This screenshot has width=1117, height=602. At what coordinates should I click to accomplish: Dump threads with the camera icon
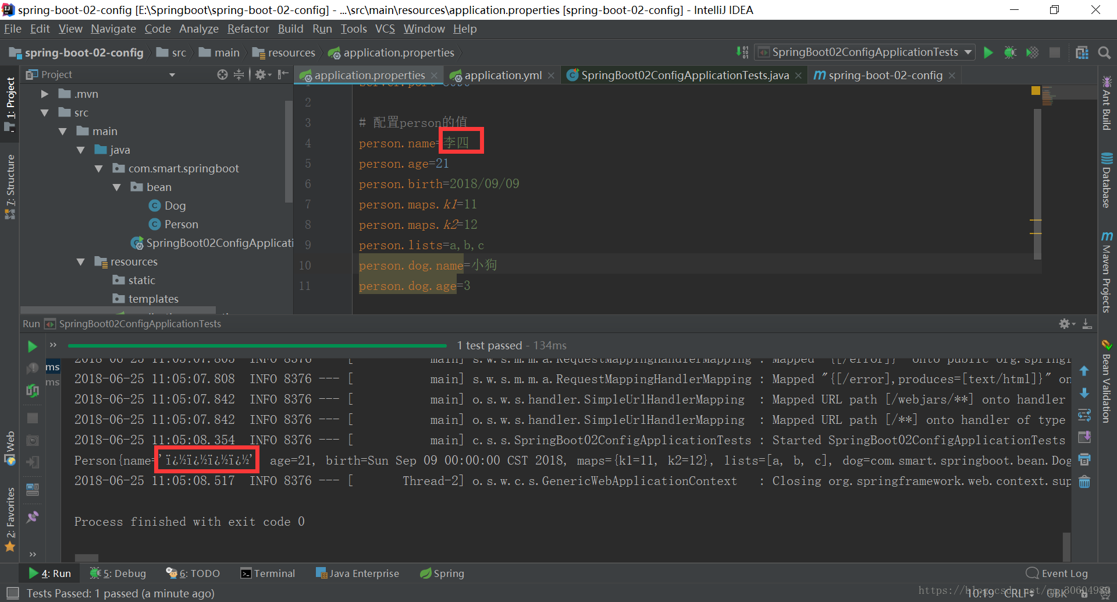[x=33, y=440]
